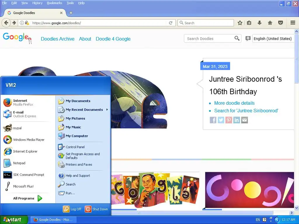Open My Computer from the Start menu
The height and width of the screenshot is (224, 299).
point(83,136)
